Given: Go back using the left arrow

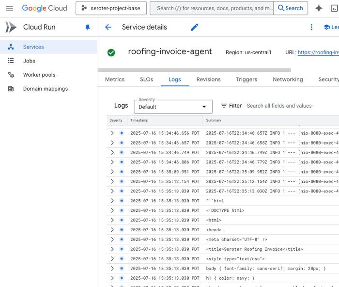Looking at the screenshot, I should pos(108,28).
